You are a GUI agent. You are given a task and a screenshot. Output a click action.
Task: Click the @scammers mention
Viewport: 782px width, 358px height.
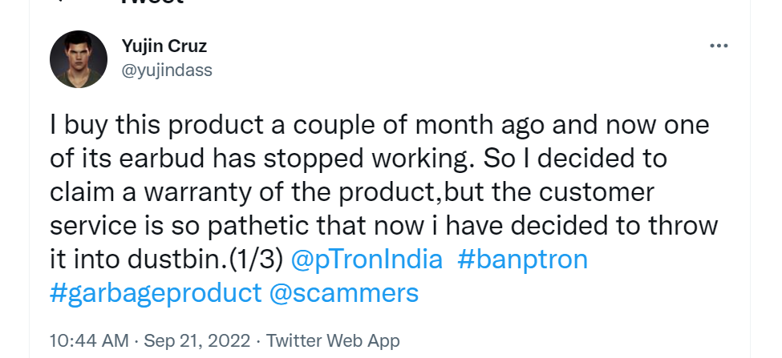tap(343, 293)
